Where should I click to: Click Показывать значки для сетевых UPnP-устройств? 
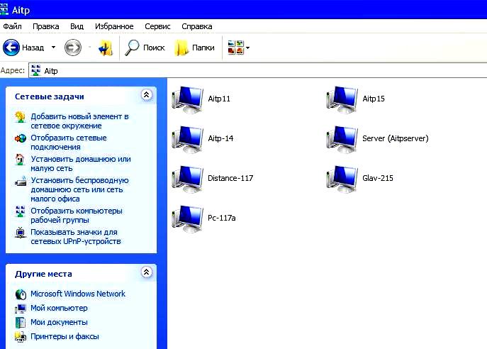click(75, 237)
